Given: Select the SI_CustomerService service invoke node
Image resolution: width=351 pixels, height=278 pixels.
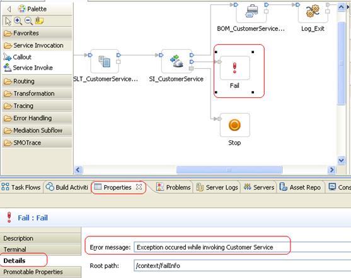Looking at the screenshot, I should (x=176, y=61).
